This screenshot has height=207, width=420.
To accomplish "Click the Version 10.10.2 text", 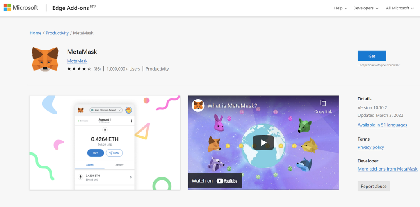I will [372, 108].
